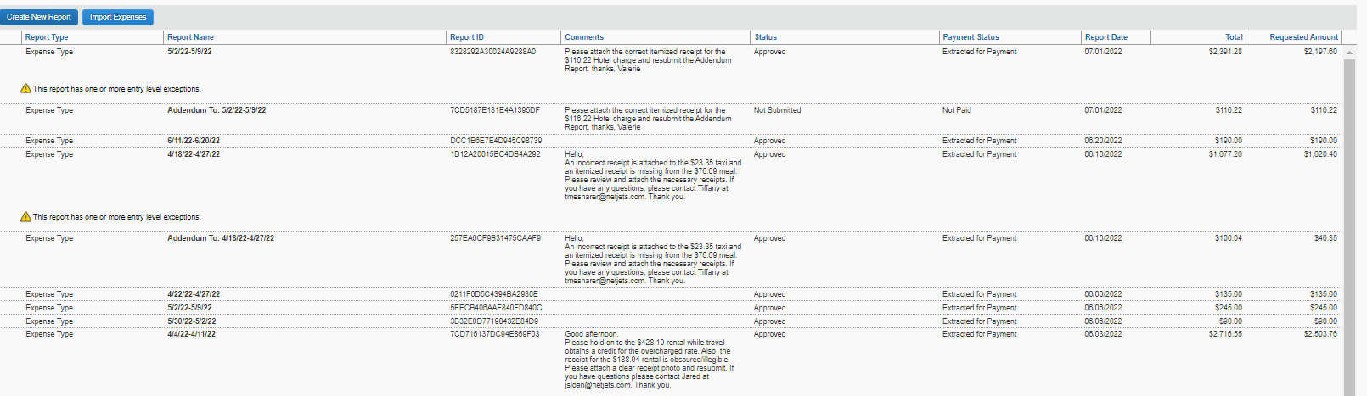Click the $100.04 total amount
The height and width of the screenshot is (396, 1367).
(1228, 238)
